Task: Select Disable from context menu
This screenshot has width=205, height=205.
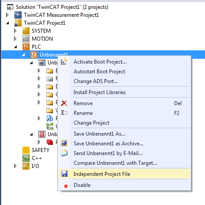Action: (124, 185)
